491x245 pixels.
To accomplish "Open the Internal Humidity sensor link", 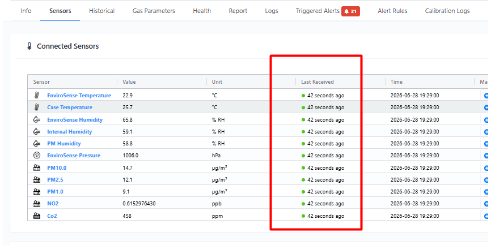I will (x=70, y=132).
